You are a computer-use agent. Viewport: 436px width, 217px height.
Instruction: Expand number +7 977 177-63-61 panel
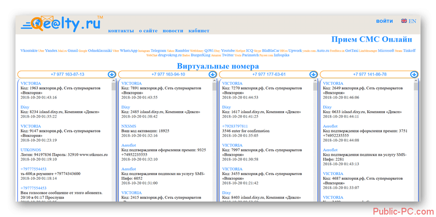(x=269, y=74)
